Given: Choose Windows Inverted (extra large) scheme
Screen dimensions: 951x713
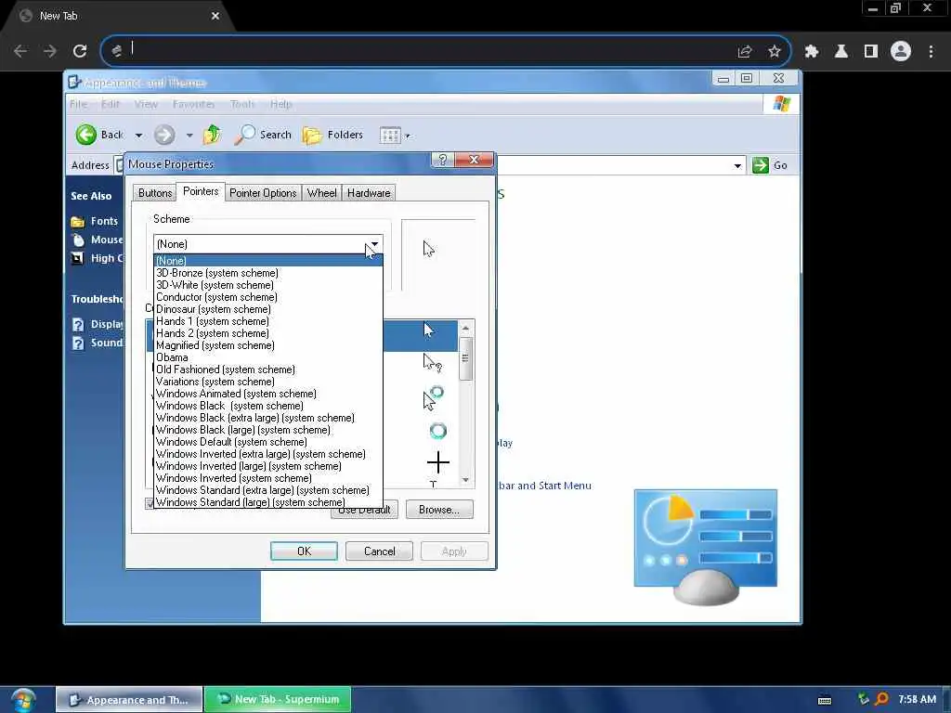Looking at the screenshot, I should click(267, 454).
